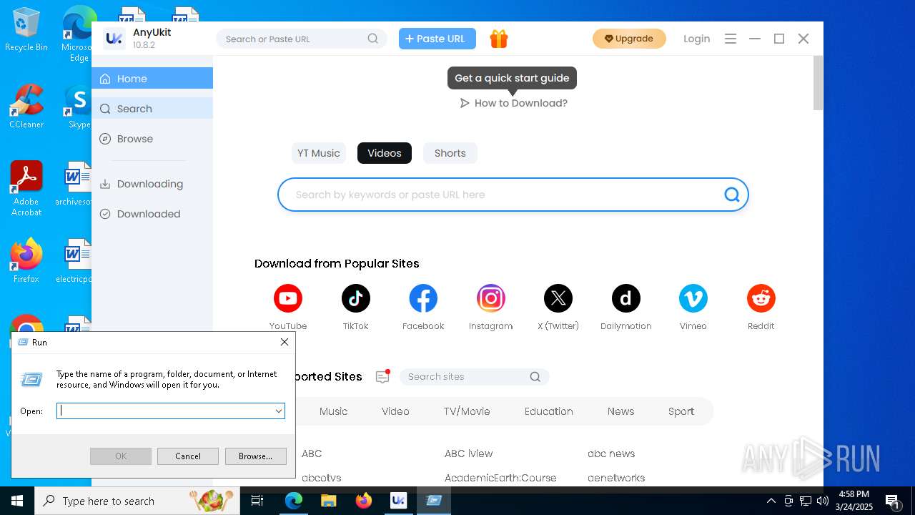Open CCleaner desktop icon
The height and width of the screenshot is (515, 915).
(26, 106)
